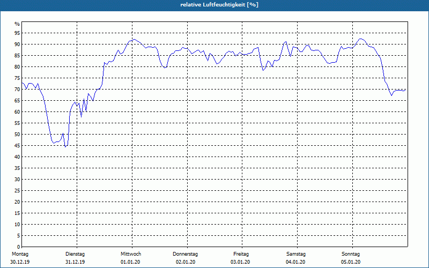The height and width of the screenshot is (268, 429).
Task: Click the '%' unit label on y-axis
Action: point(17,24)
